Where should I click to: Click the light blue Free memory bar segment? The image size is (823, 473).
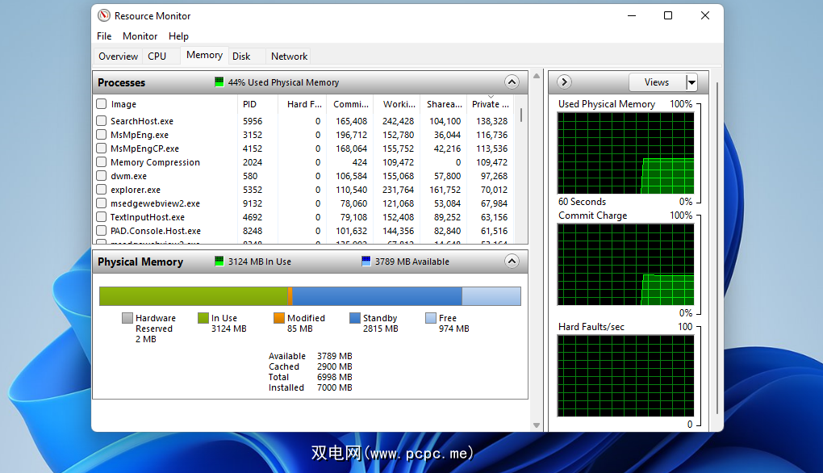(x=491, y=296)
